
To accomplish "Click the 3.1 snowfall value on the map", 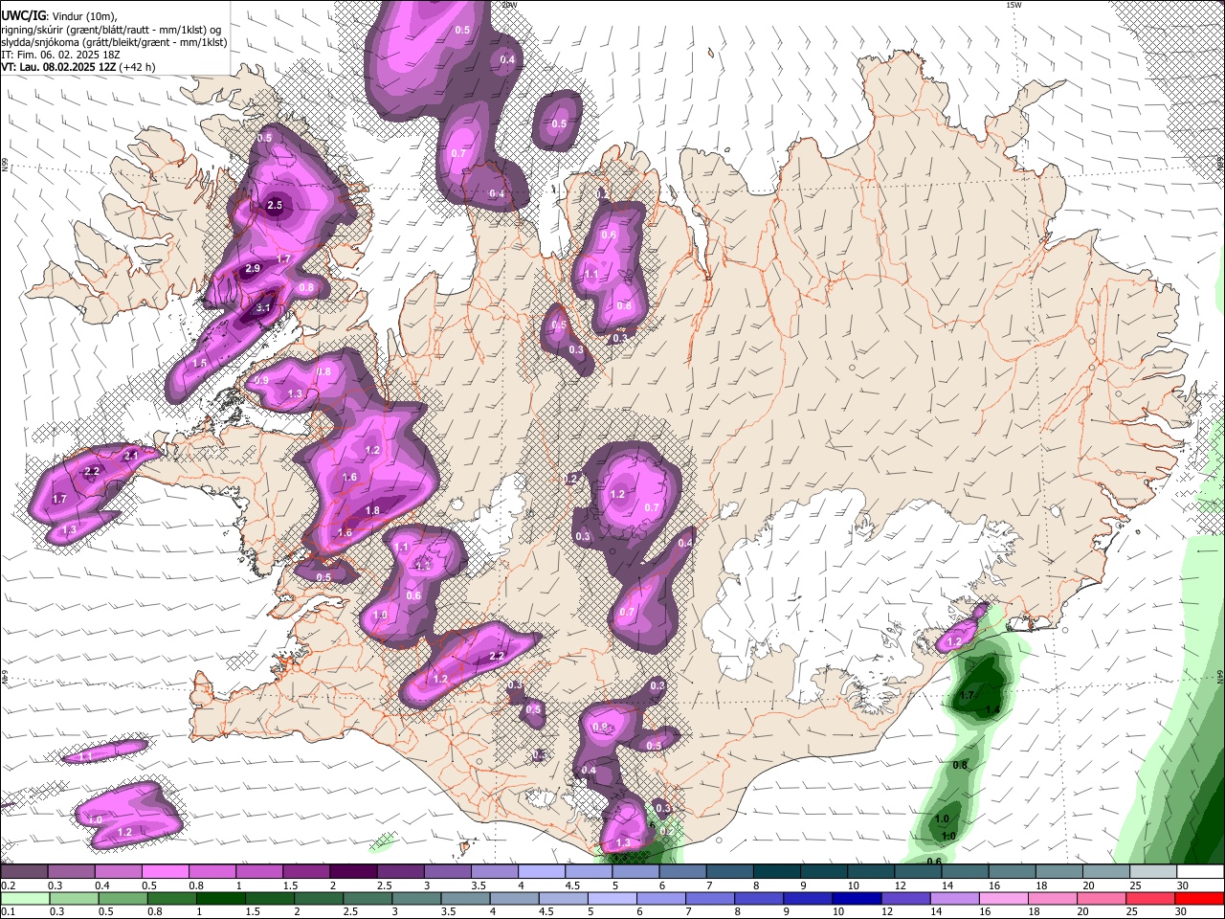I will 265,308.
